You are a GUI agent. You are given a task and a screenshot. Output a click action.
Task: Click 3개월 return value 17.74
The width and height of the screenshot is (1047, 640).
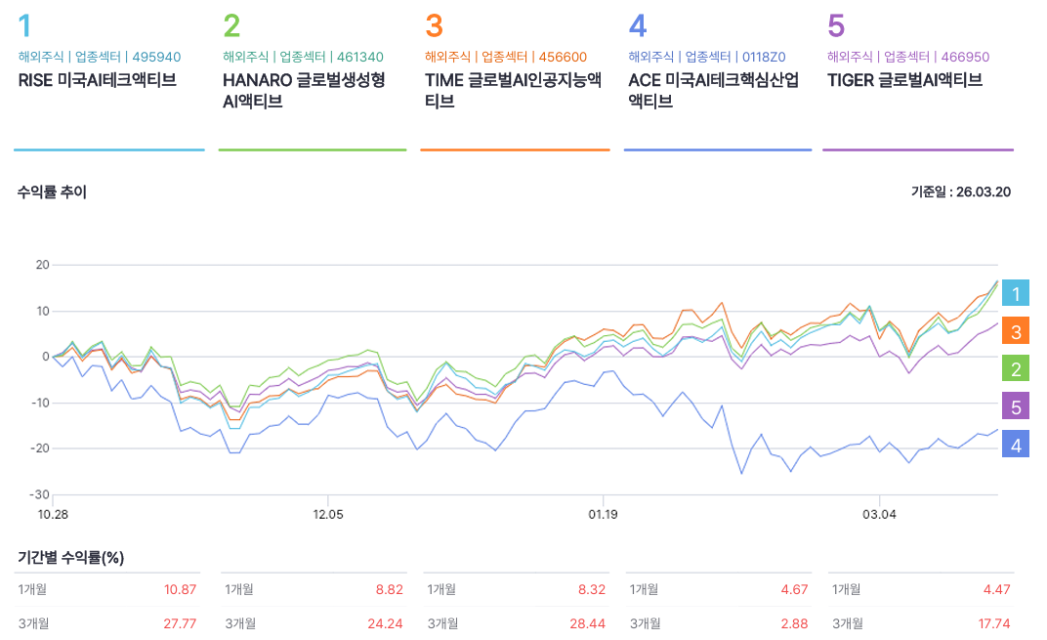pyautogui.click(x=994, y=623)
